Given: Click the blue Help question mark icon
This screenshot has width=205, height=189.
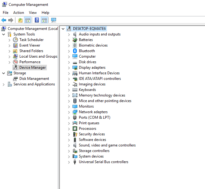Looking at the screenshot, I should 37,20.
